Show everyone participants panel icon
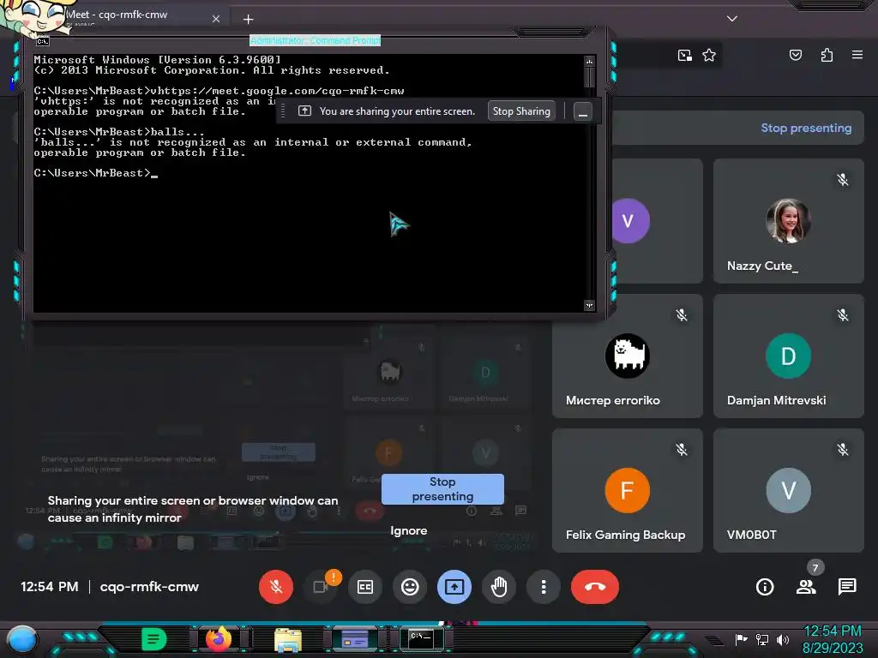 click(x=806, y=587)
